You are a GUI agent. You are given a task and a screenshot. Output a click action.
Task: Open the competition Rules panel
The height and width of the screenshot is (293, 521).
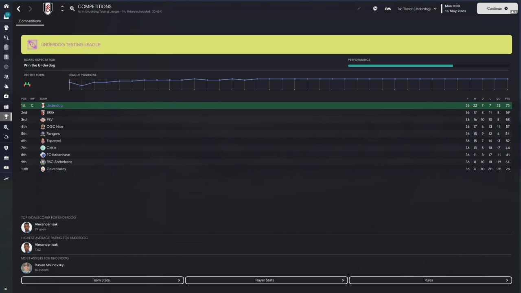[x=431, y=280]
